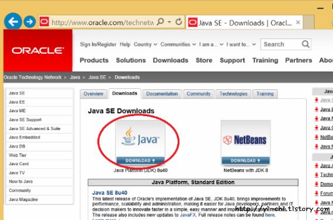
Task: Click the address bar URL field
Action: pyautogui.click(x=102, y=22)
